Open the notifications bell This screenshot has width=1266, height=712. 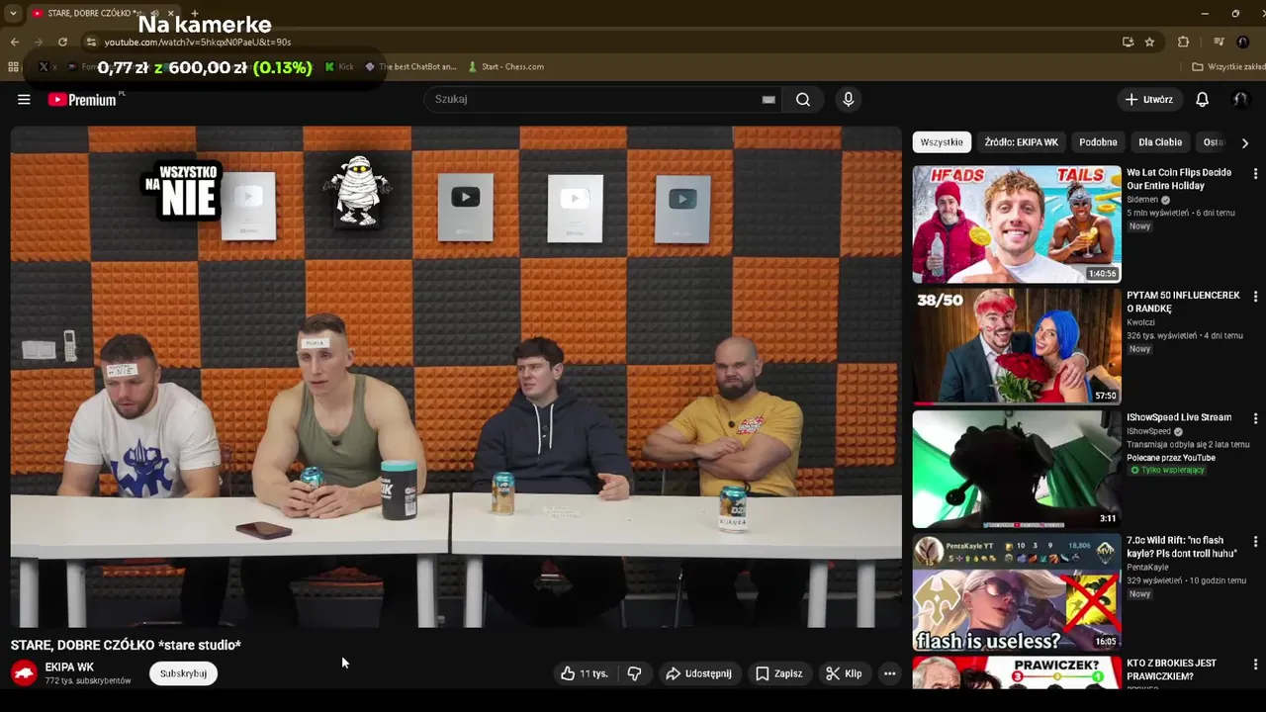click(x=1202, y=99)
